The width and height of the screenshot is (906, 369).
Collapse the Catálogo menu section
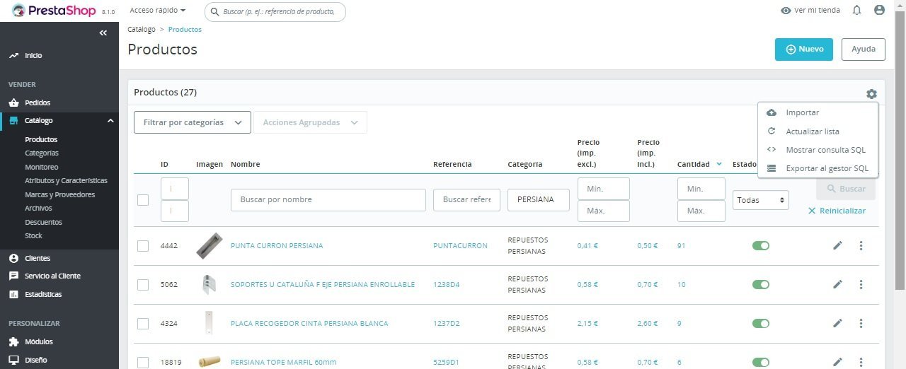click(x=110, y=121)
